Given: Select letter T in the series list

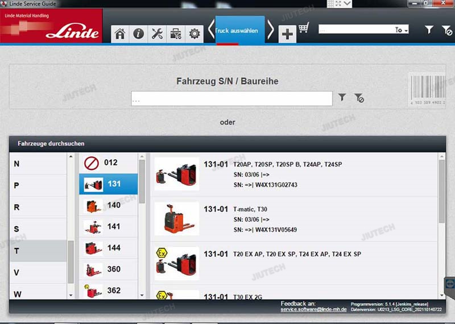Looking at the screenshot, I should tap(38, 251).
